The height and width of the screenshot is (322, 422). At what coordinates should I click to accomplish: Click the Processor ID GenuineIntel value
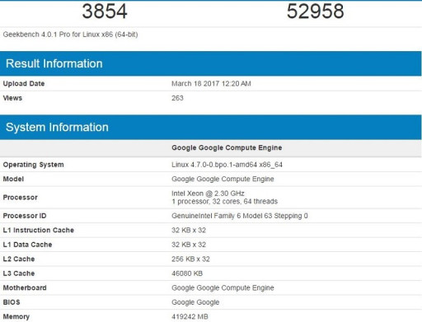[x=240, y=216]
